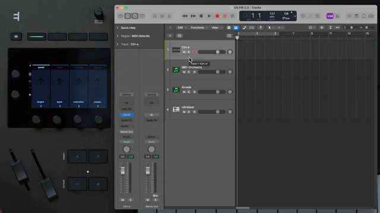Click the BBC-Orchestra track's volume slider
Screen dimensions: 380x213
[x=211, y=72]
